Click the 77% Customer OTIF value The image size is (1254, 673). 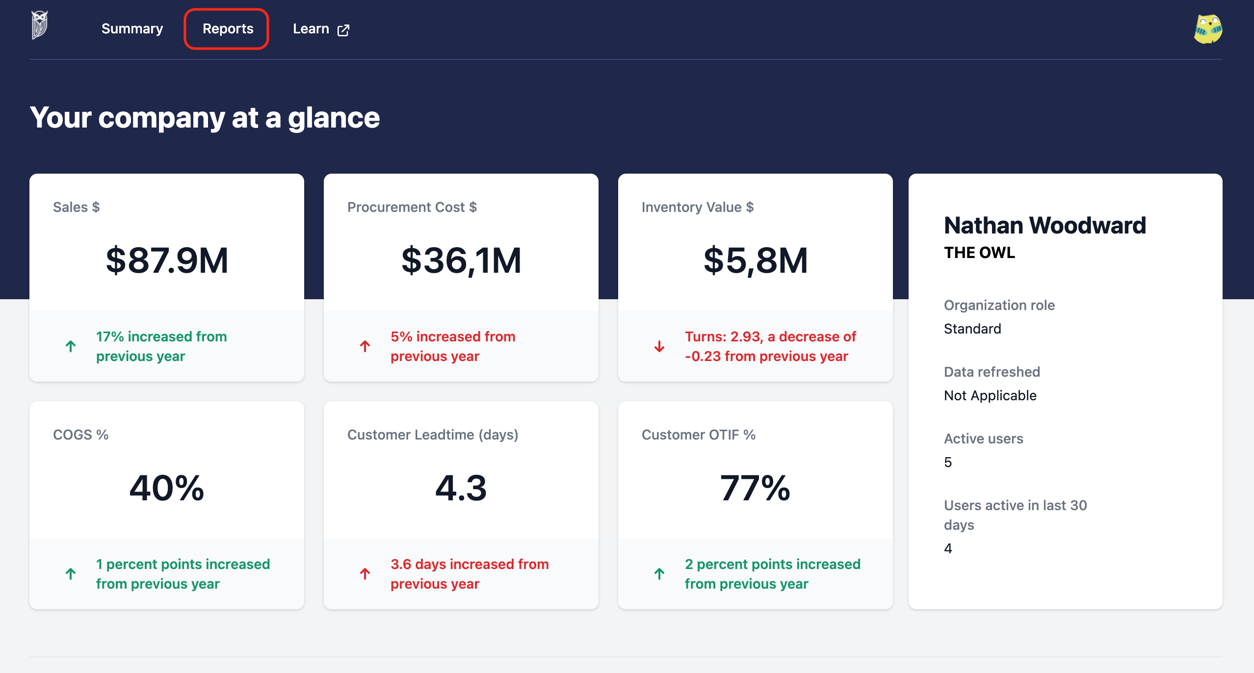[x=756, y=488]
